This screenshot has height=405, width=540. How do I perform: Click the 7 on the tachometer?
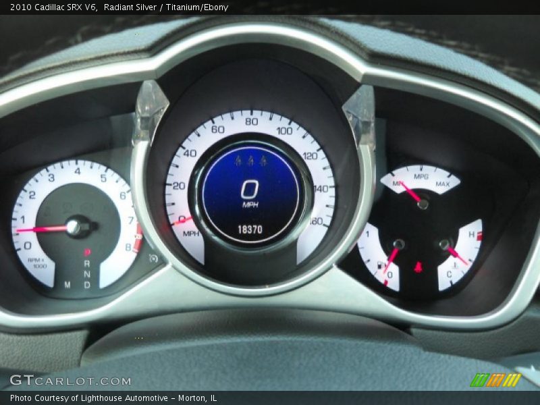131,221
